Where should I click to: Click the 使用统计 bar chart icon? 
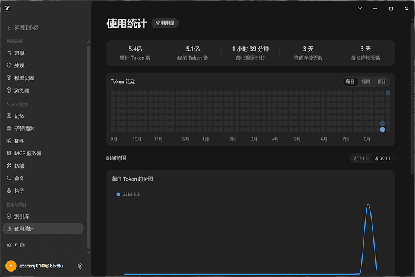click(x=9, y=229)
